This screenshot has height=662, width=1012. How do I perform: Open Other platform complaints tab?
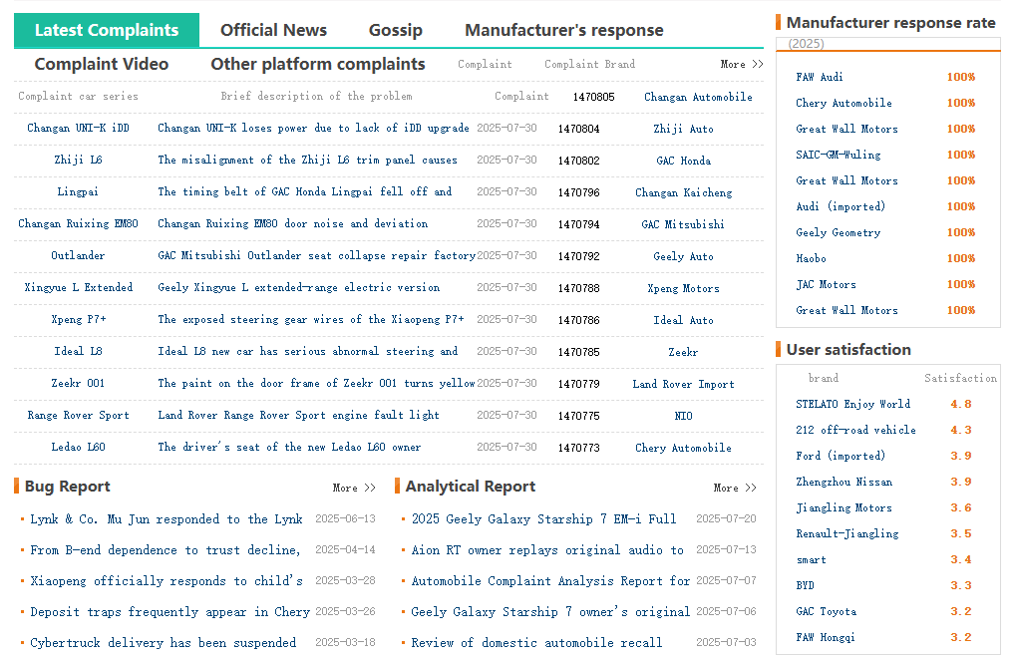[x=317, y=64]
